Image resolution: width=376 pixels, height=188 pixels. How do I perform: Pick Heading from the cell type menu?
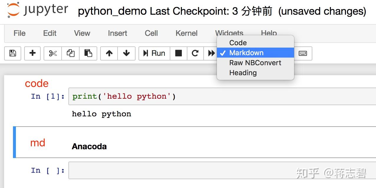[x=243, y=73]
